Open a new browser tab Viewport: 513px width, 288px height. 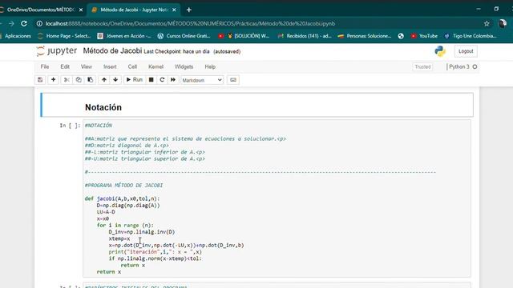[x=189, y=10]
